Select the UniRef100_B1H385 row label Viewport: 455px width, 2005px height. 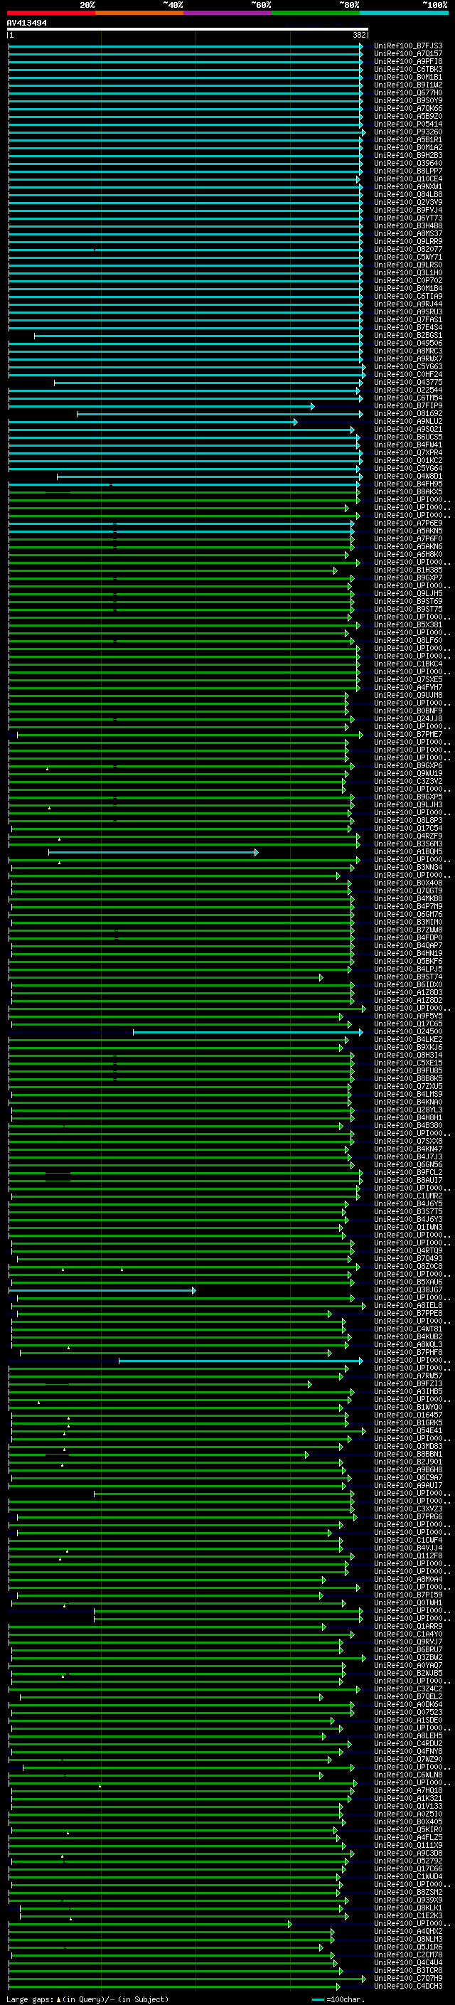(408, 570)
